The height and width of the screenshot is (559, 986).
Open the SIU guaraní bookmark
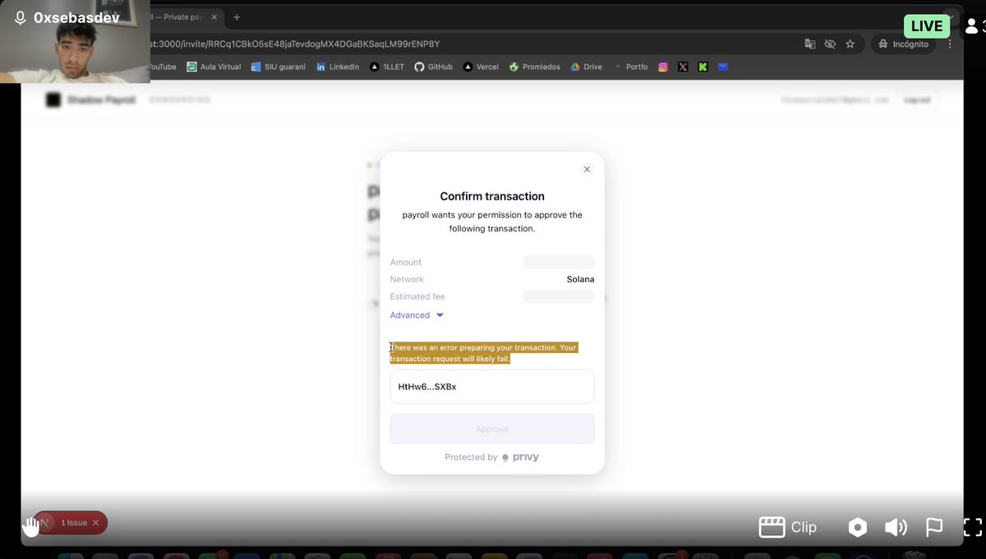pyautogui.click(x=279, y=66)
